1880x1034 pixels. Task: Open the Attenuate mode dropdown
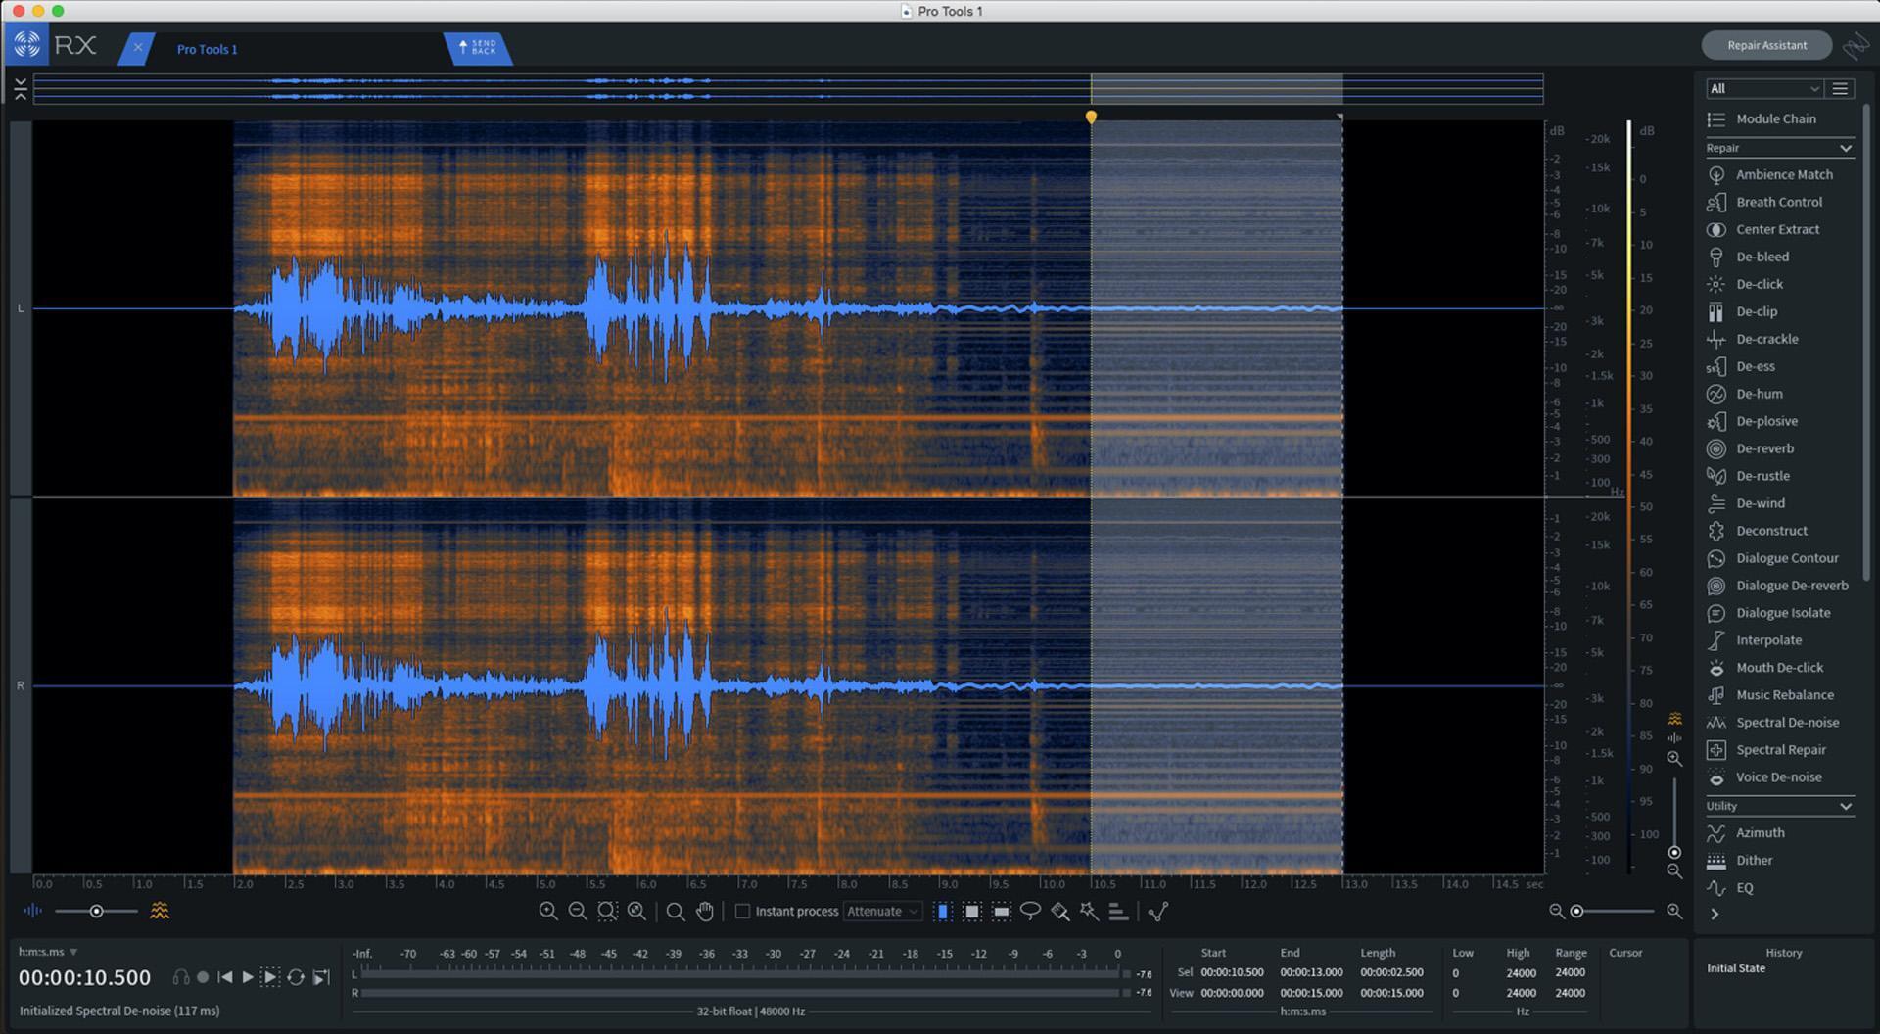click(x=882, y=911)
